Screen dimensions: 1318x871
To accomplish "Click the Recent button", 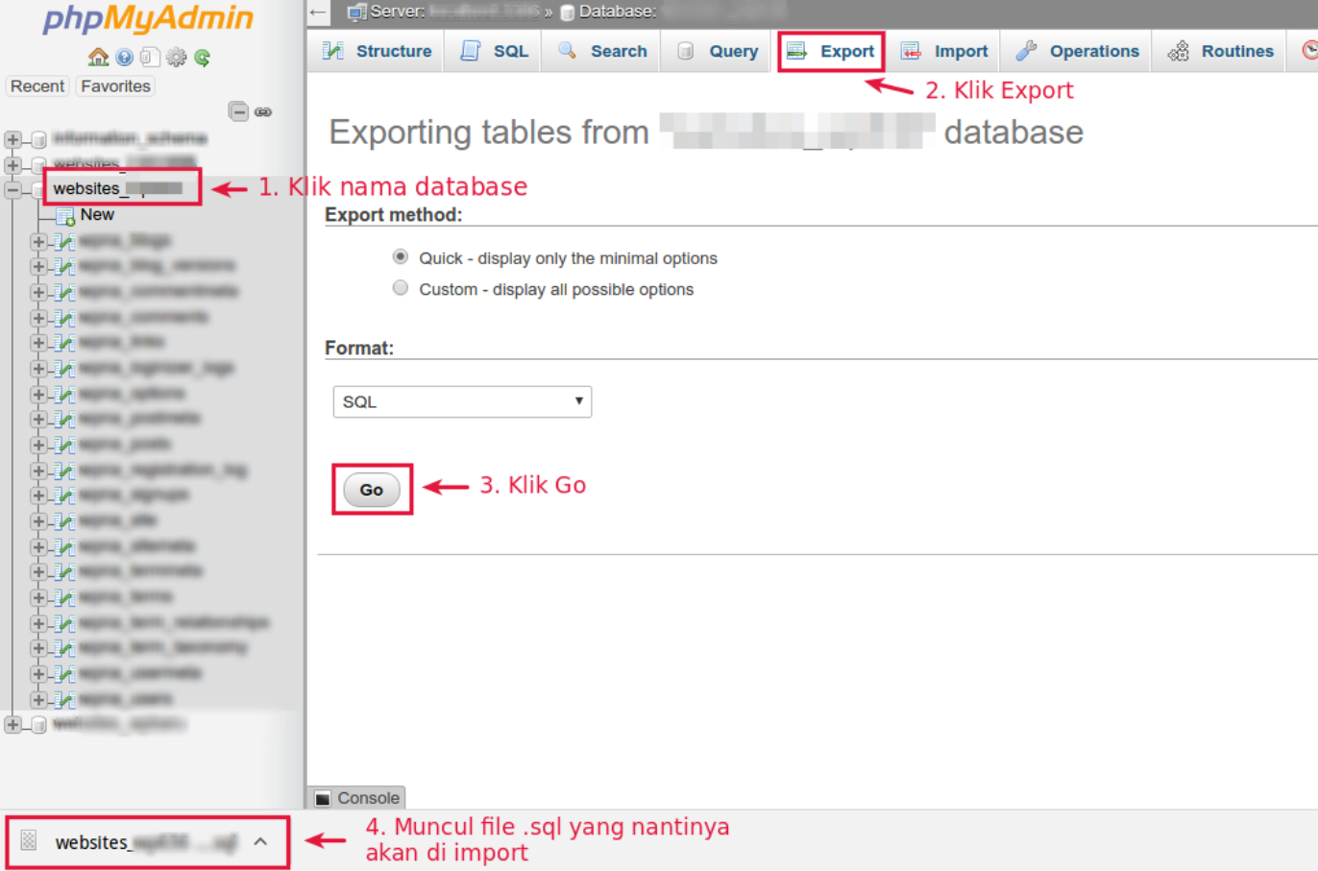I will click(x=37, y=86).
